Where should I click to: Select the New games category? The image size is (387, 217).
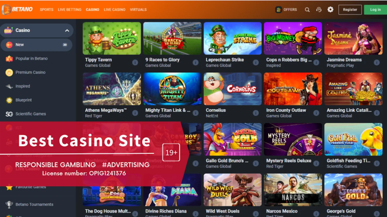tap(37, 45)
